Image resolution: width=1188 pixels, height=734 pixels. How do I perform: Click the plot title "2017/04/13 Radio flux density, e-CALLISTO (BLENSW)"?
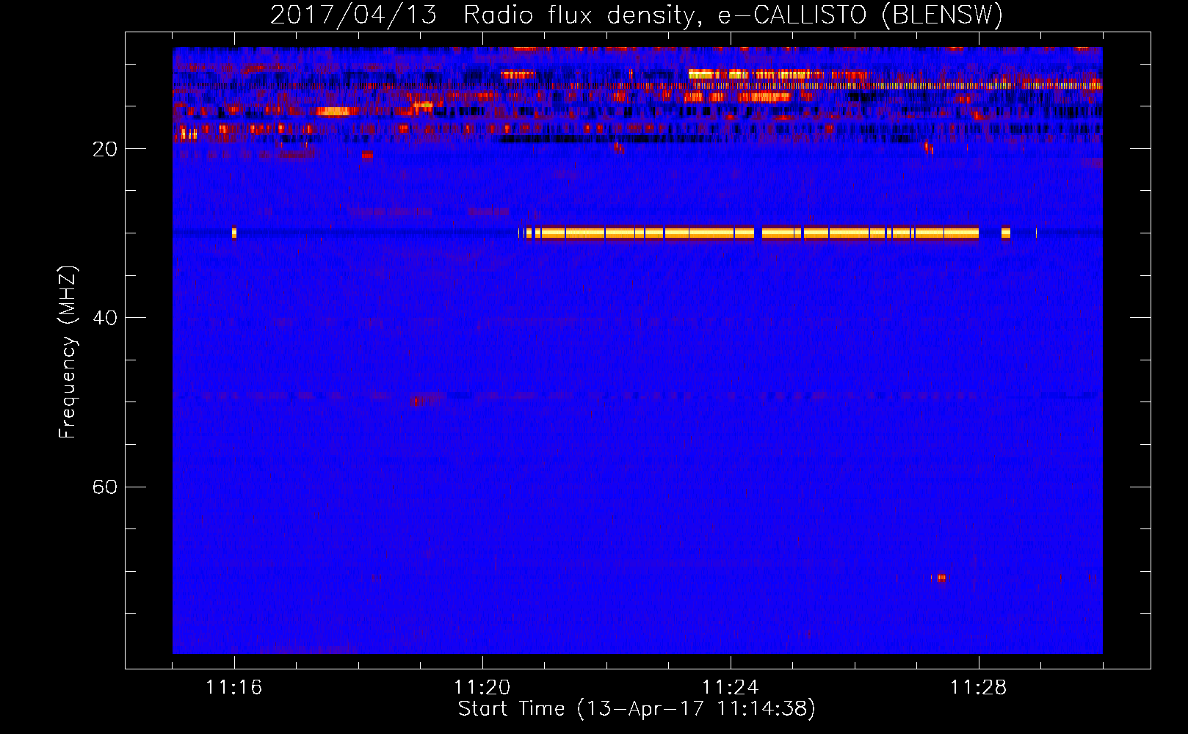tap(637, 15)
